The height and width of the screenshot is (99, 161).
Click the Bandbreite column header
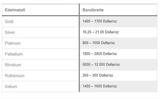coord(93,10)
